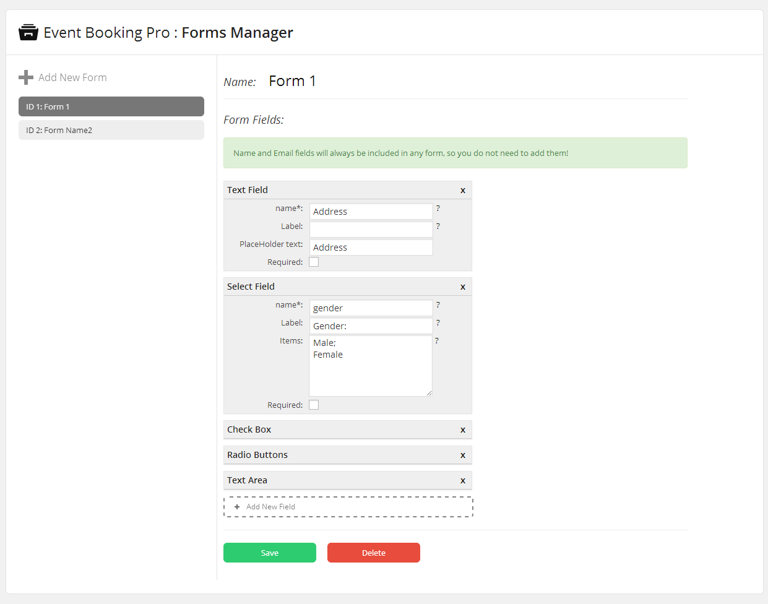Click the red Delete button

click(x=374, y=553)
